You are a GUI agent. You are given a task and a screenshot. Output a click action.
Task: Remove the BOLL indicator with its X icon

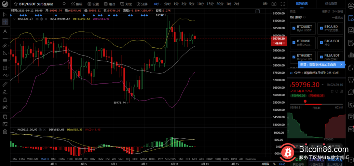[x=46, y=19]
